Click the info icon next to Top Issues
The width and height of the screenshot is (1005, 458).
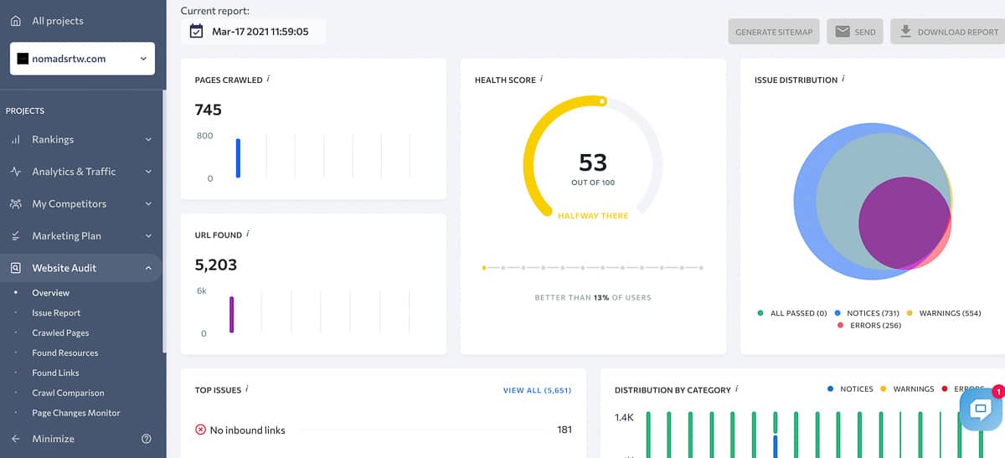click(x=247, y=389)
